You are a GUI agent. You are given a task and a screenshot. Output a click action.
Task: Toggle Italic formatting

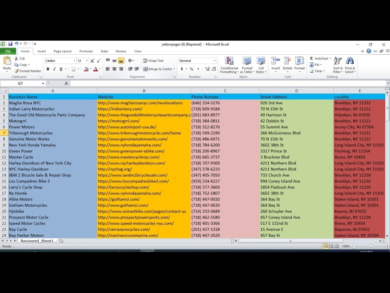click(x=54, y=69)
